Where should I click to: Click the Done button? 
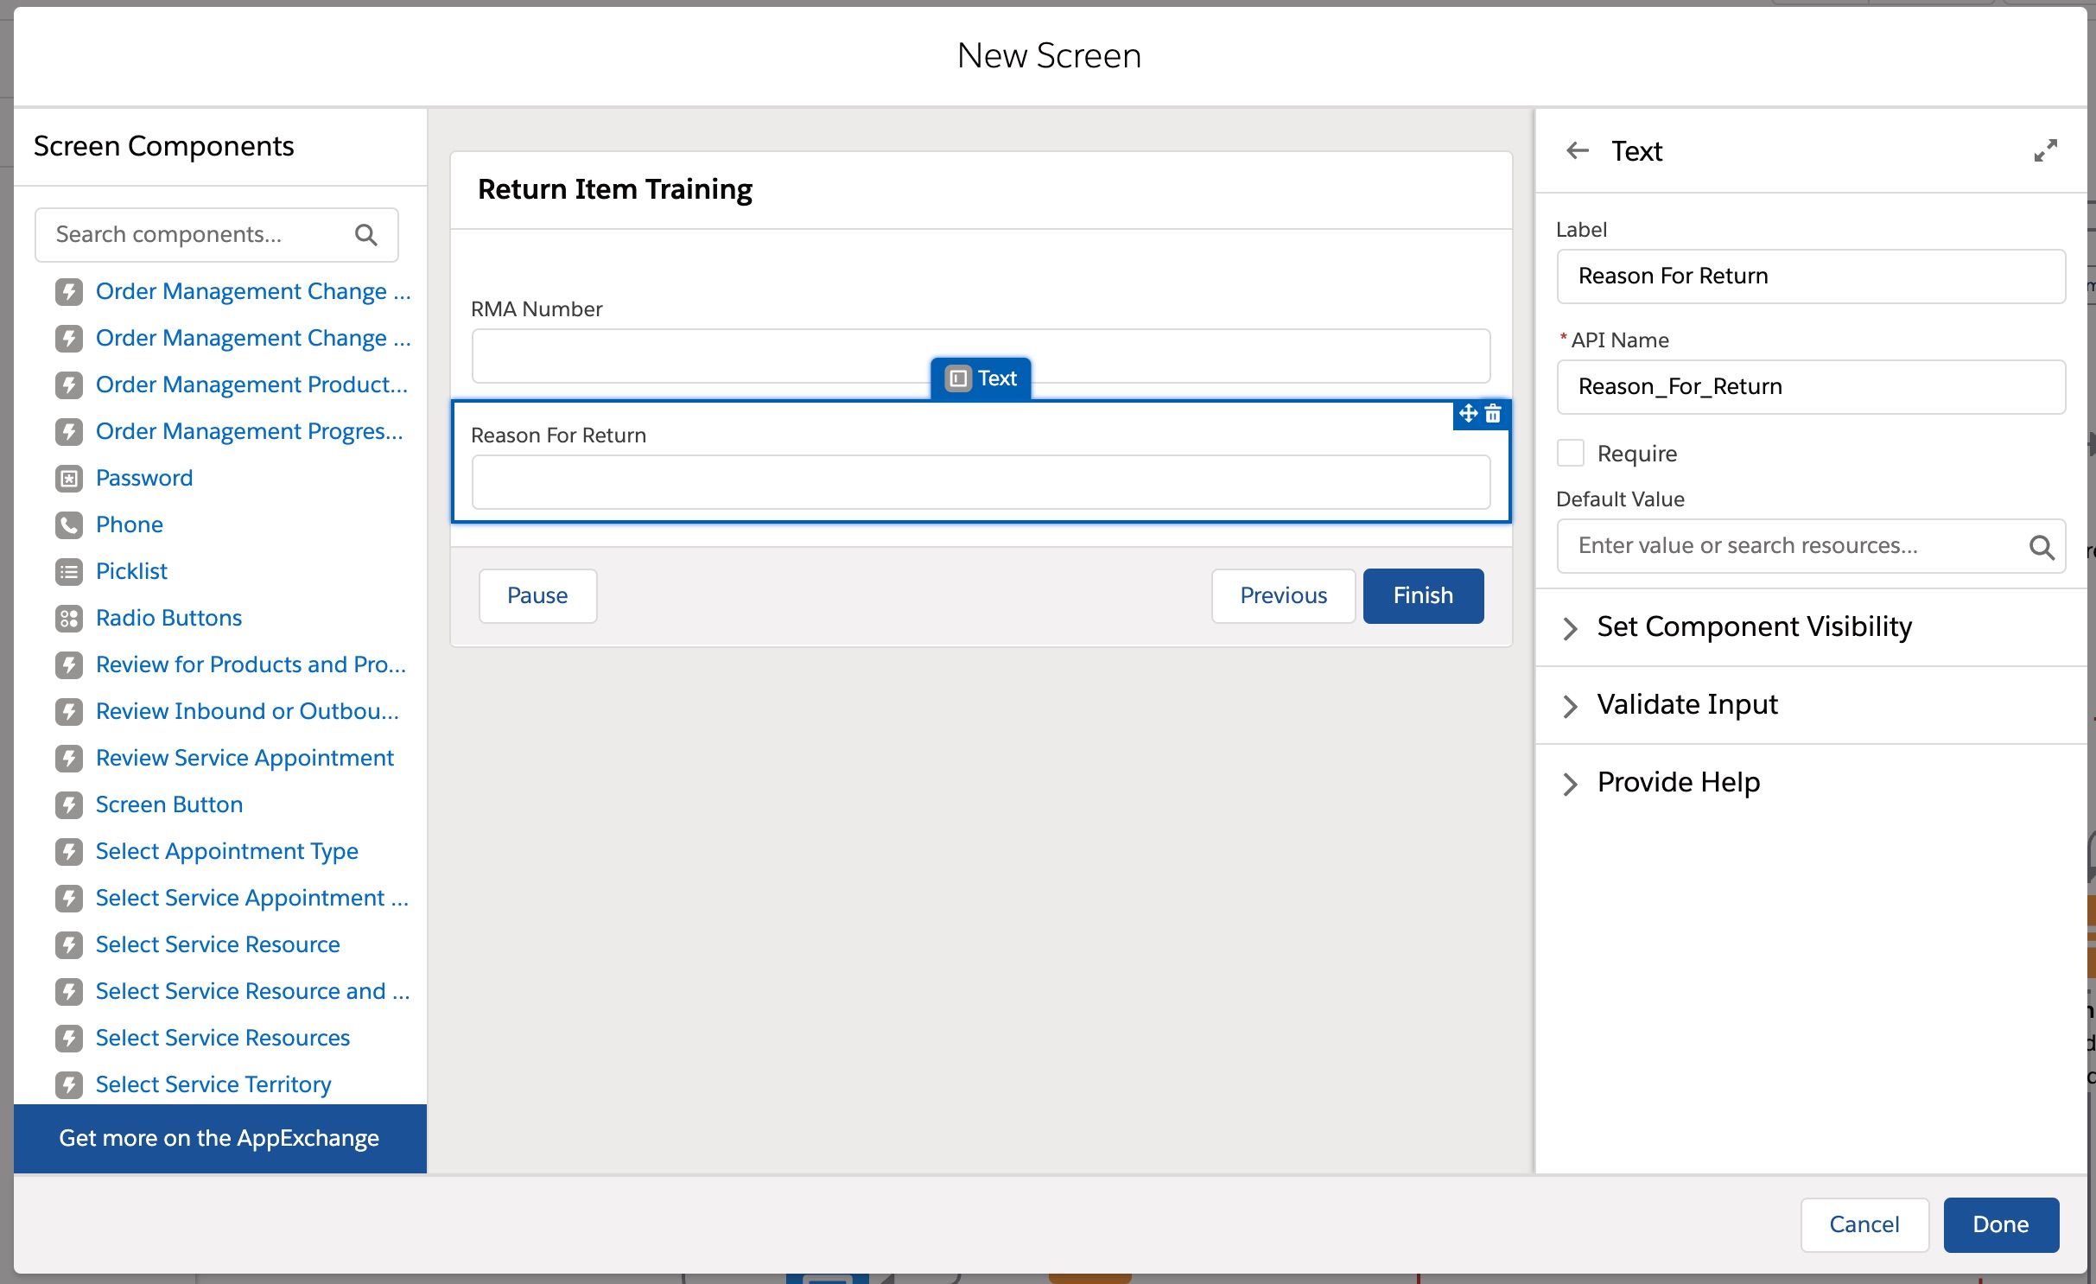2001,1224
